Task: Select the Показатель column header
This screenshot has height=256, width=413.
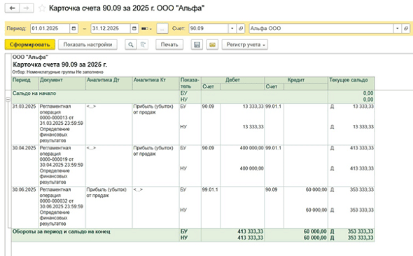Action: [190, 83]
